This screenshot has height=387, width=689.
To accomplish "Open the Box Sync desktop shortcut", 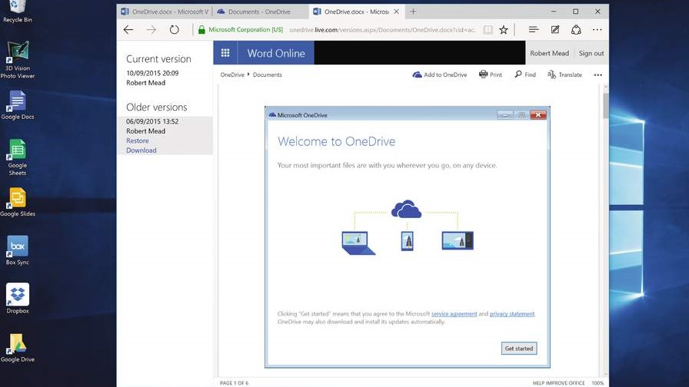I will 18,250.
